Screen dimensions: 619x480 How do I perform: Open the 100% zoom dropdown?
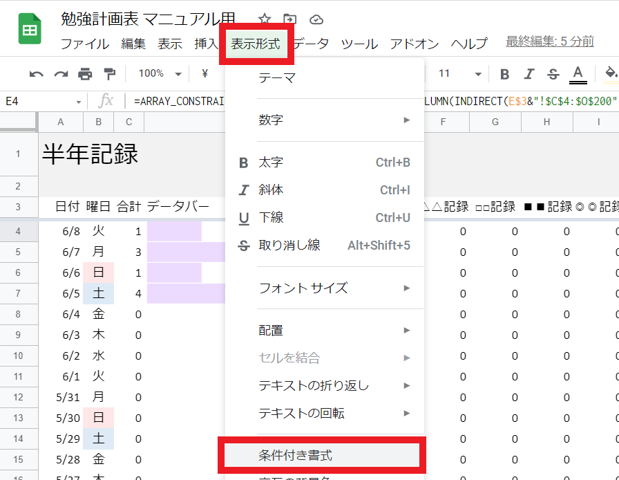(160, 74)
